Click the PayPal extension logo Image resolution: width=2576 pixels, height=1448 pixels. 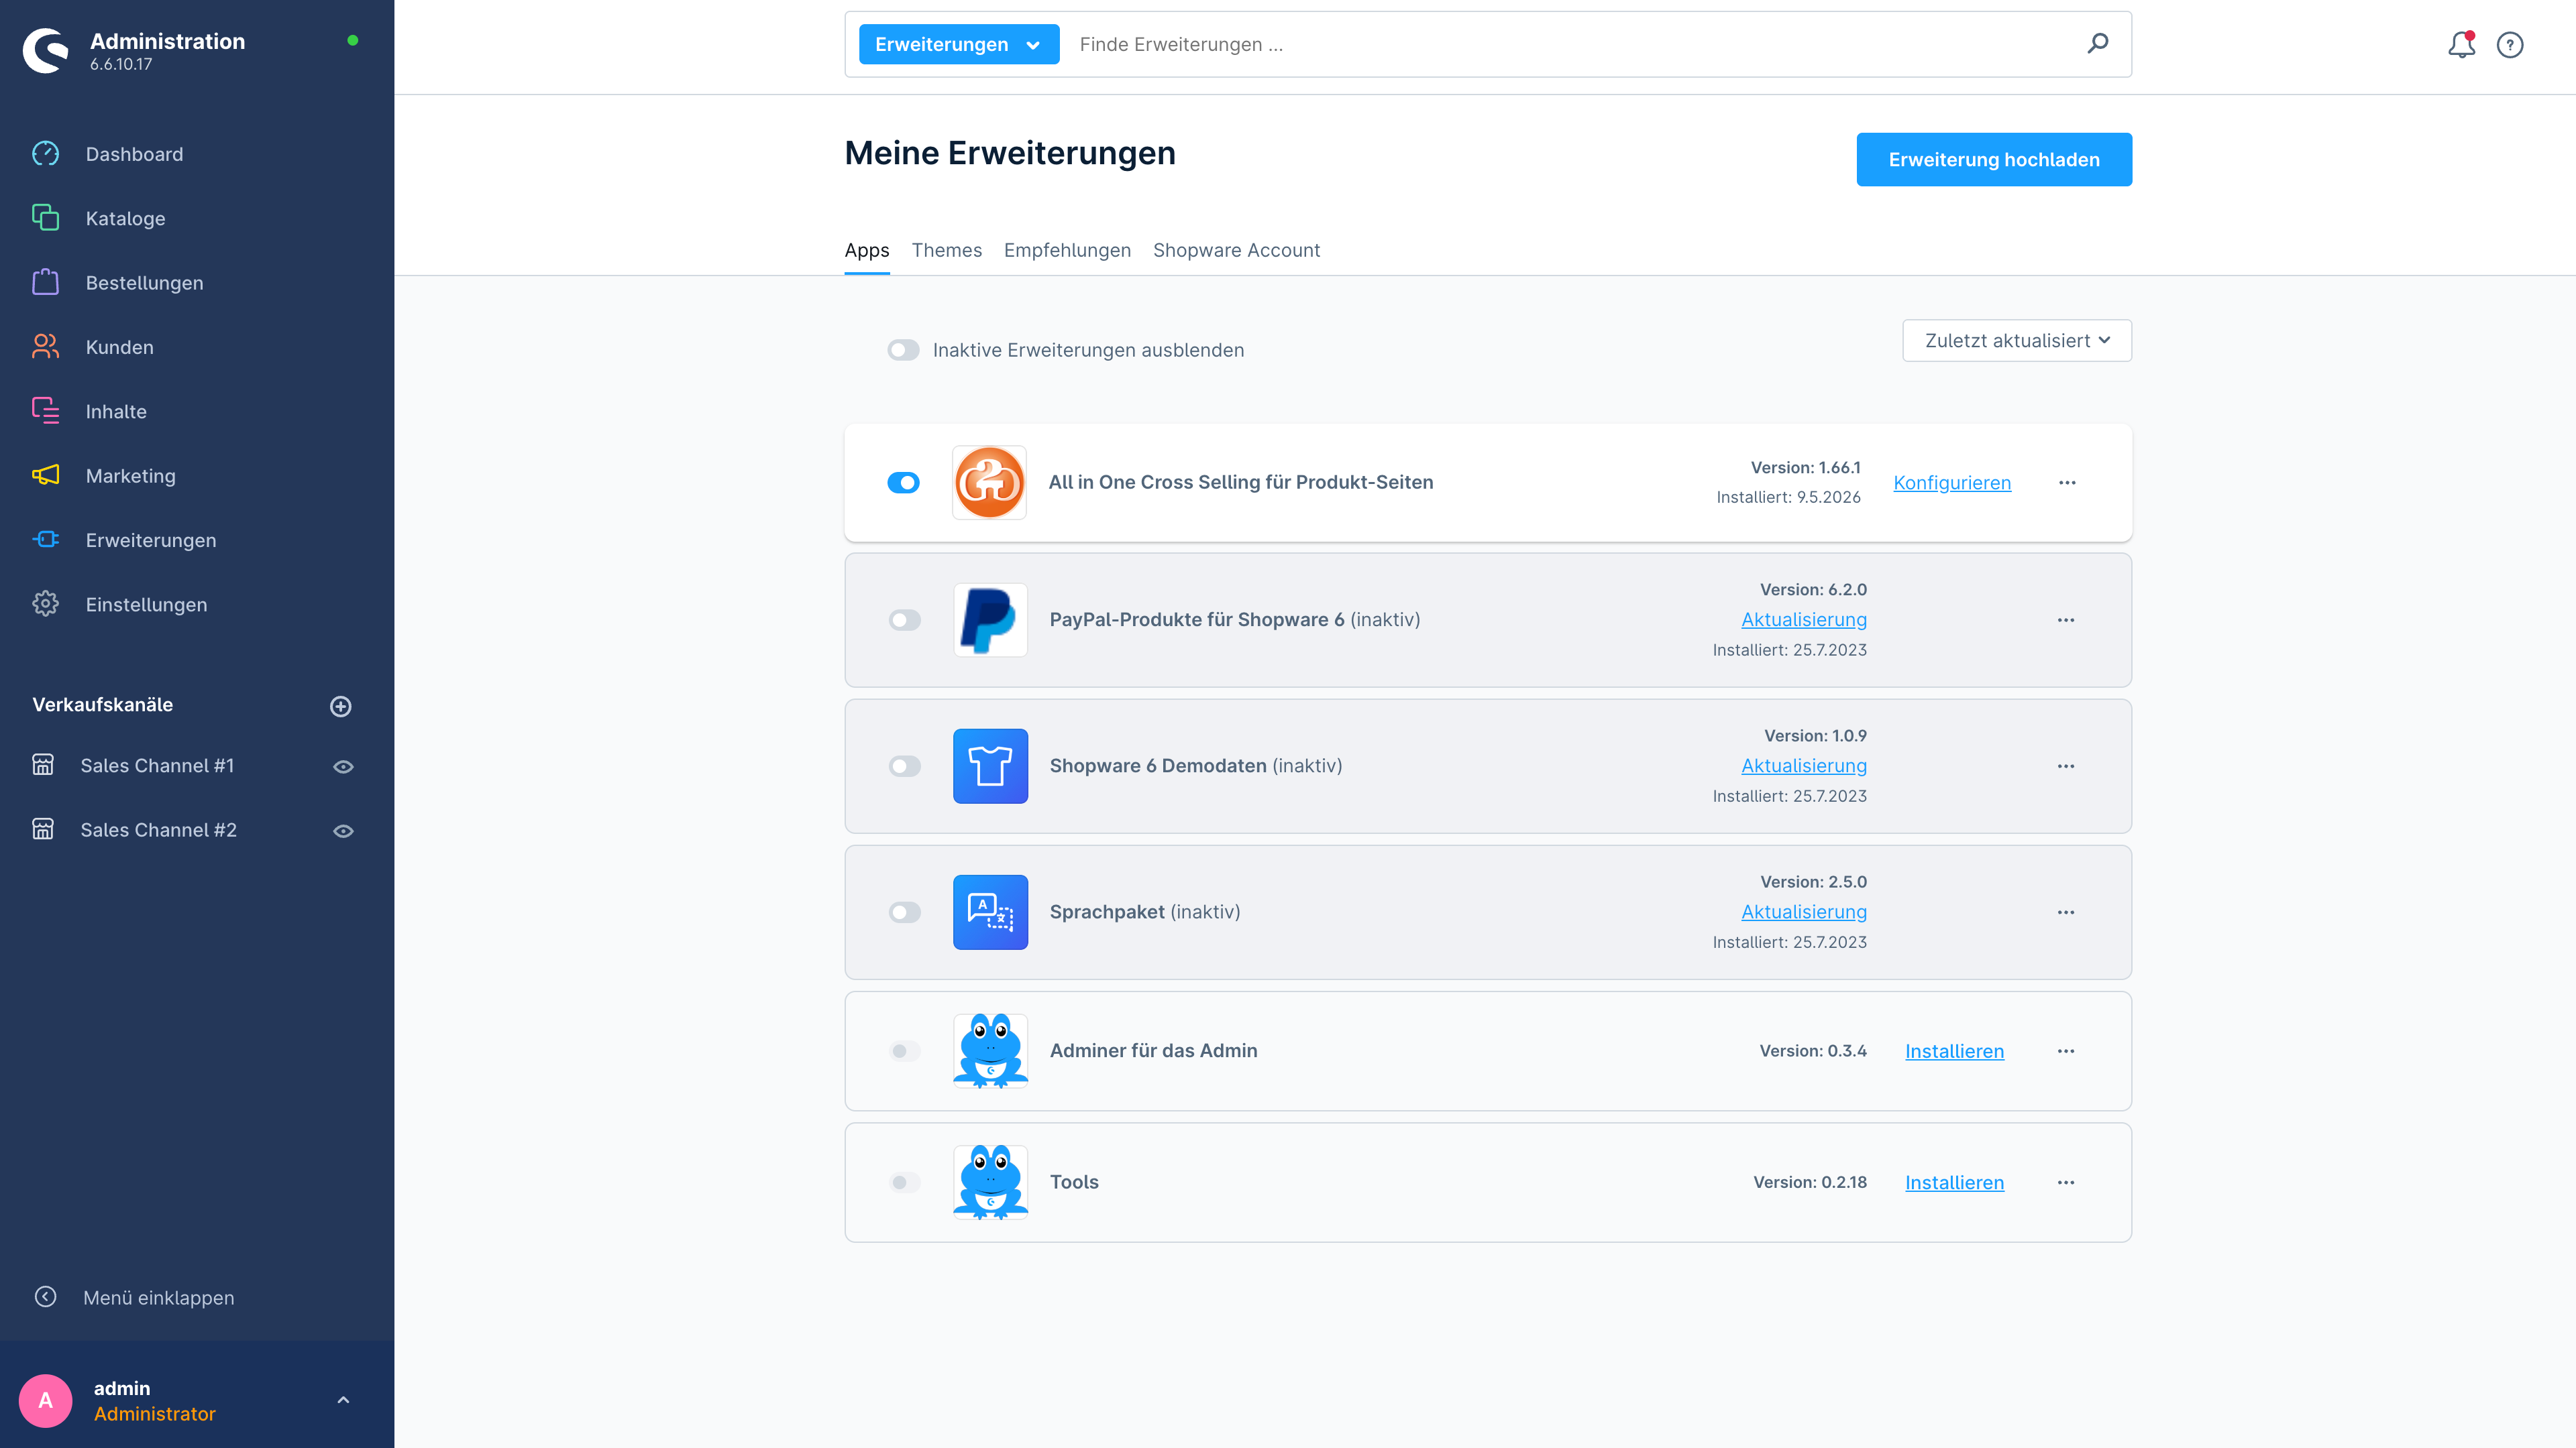pos(990,619)
